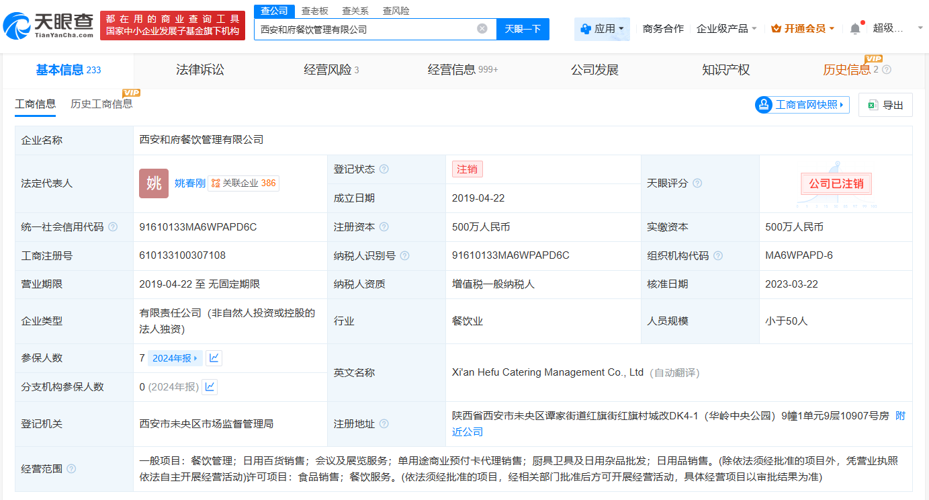Click the TianYanCha logo
Image resolution: width=929 pixels, height=500 pixels.
48,26
